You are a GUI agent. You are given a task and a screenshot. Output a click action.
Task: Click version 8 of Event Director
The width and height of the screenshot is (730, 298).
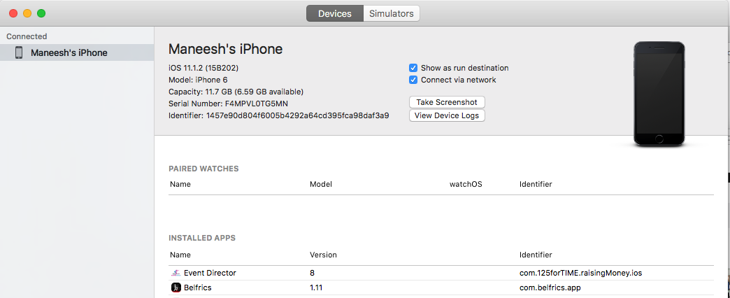click(312, 273)
